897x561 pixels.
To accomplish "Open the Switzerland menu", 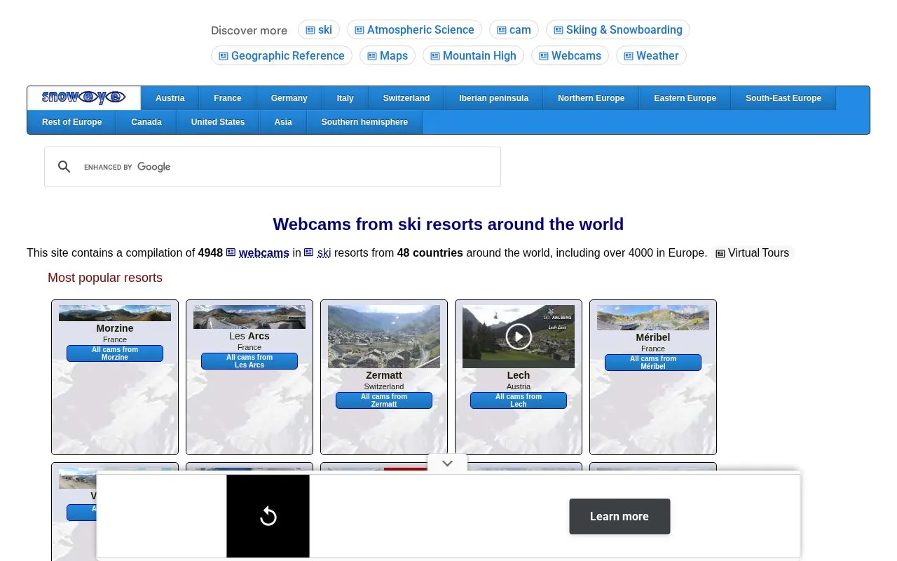I will click(406, 98).
